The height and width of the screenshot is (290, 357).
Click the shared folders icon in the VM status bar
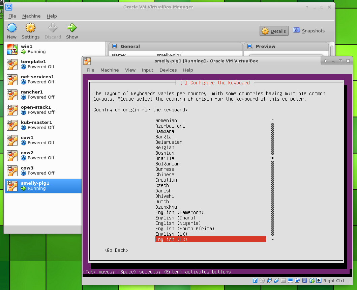tap(283, 281)
